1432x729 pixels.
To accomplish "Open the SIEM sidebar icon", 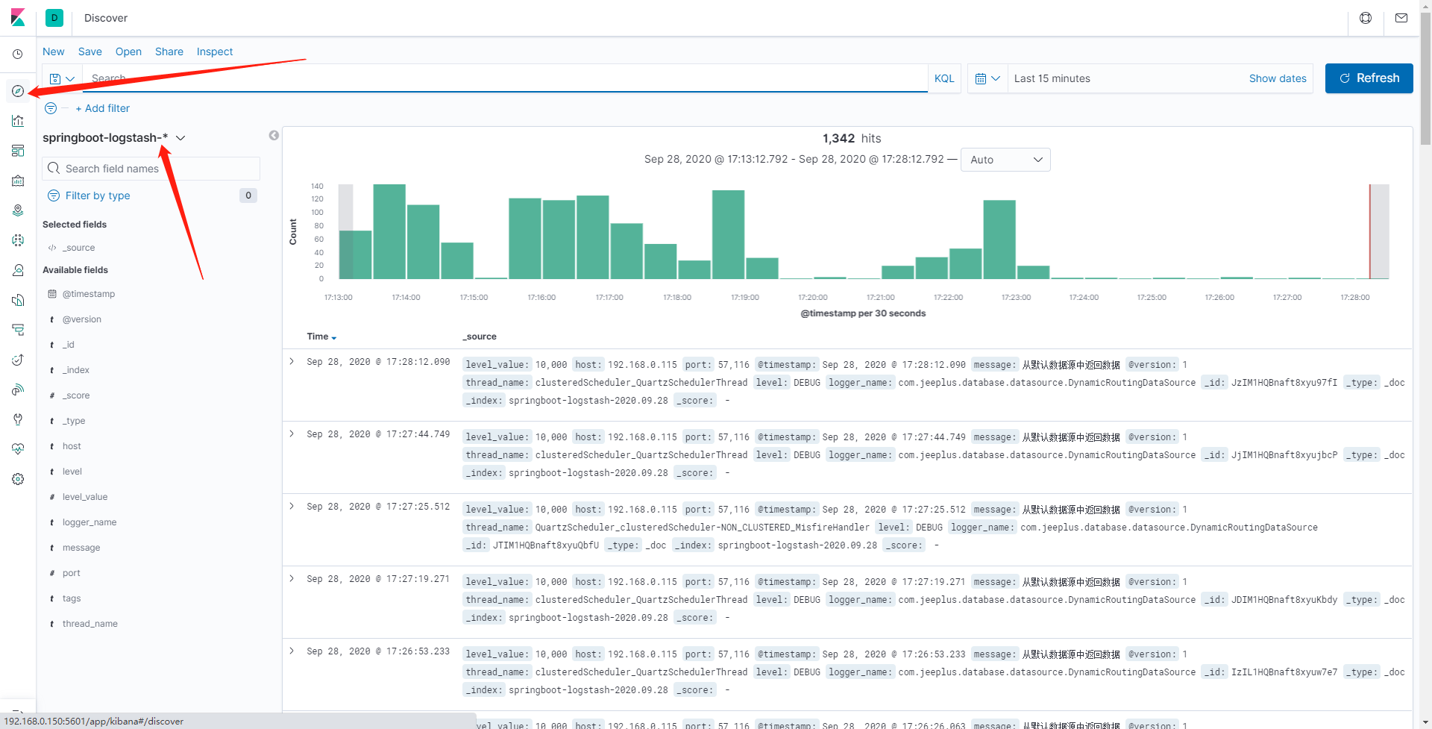I will point(18,389).
